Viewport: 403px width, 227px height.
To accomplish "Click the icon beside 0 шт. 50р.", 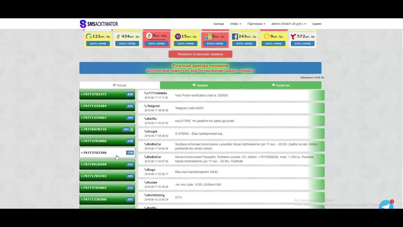I will [x=149, y=36].
